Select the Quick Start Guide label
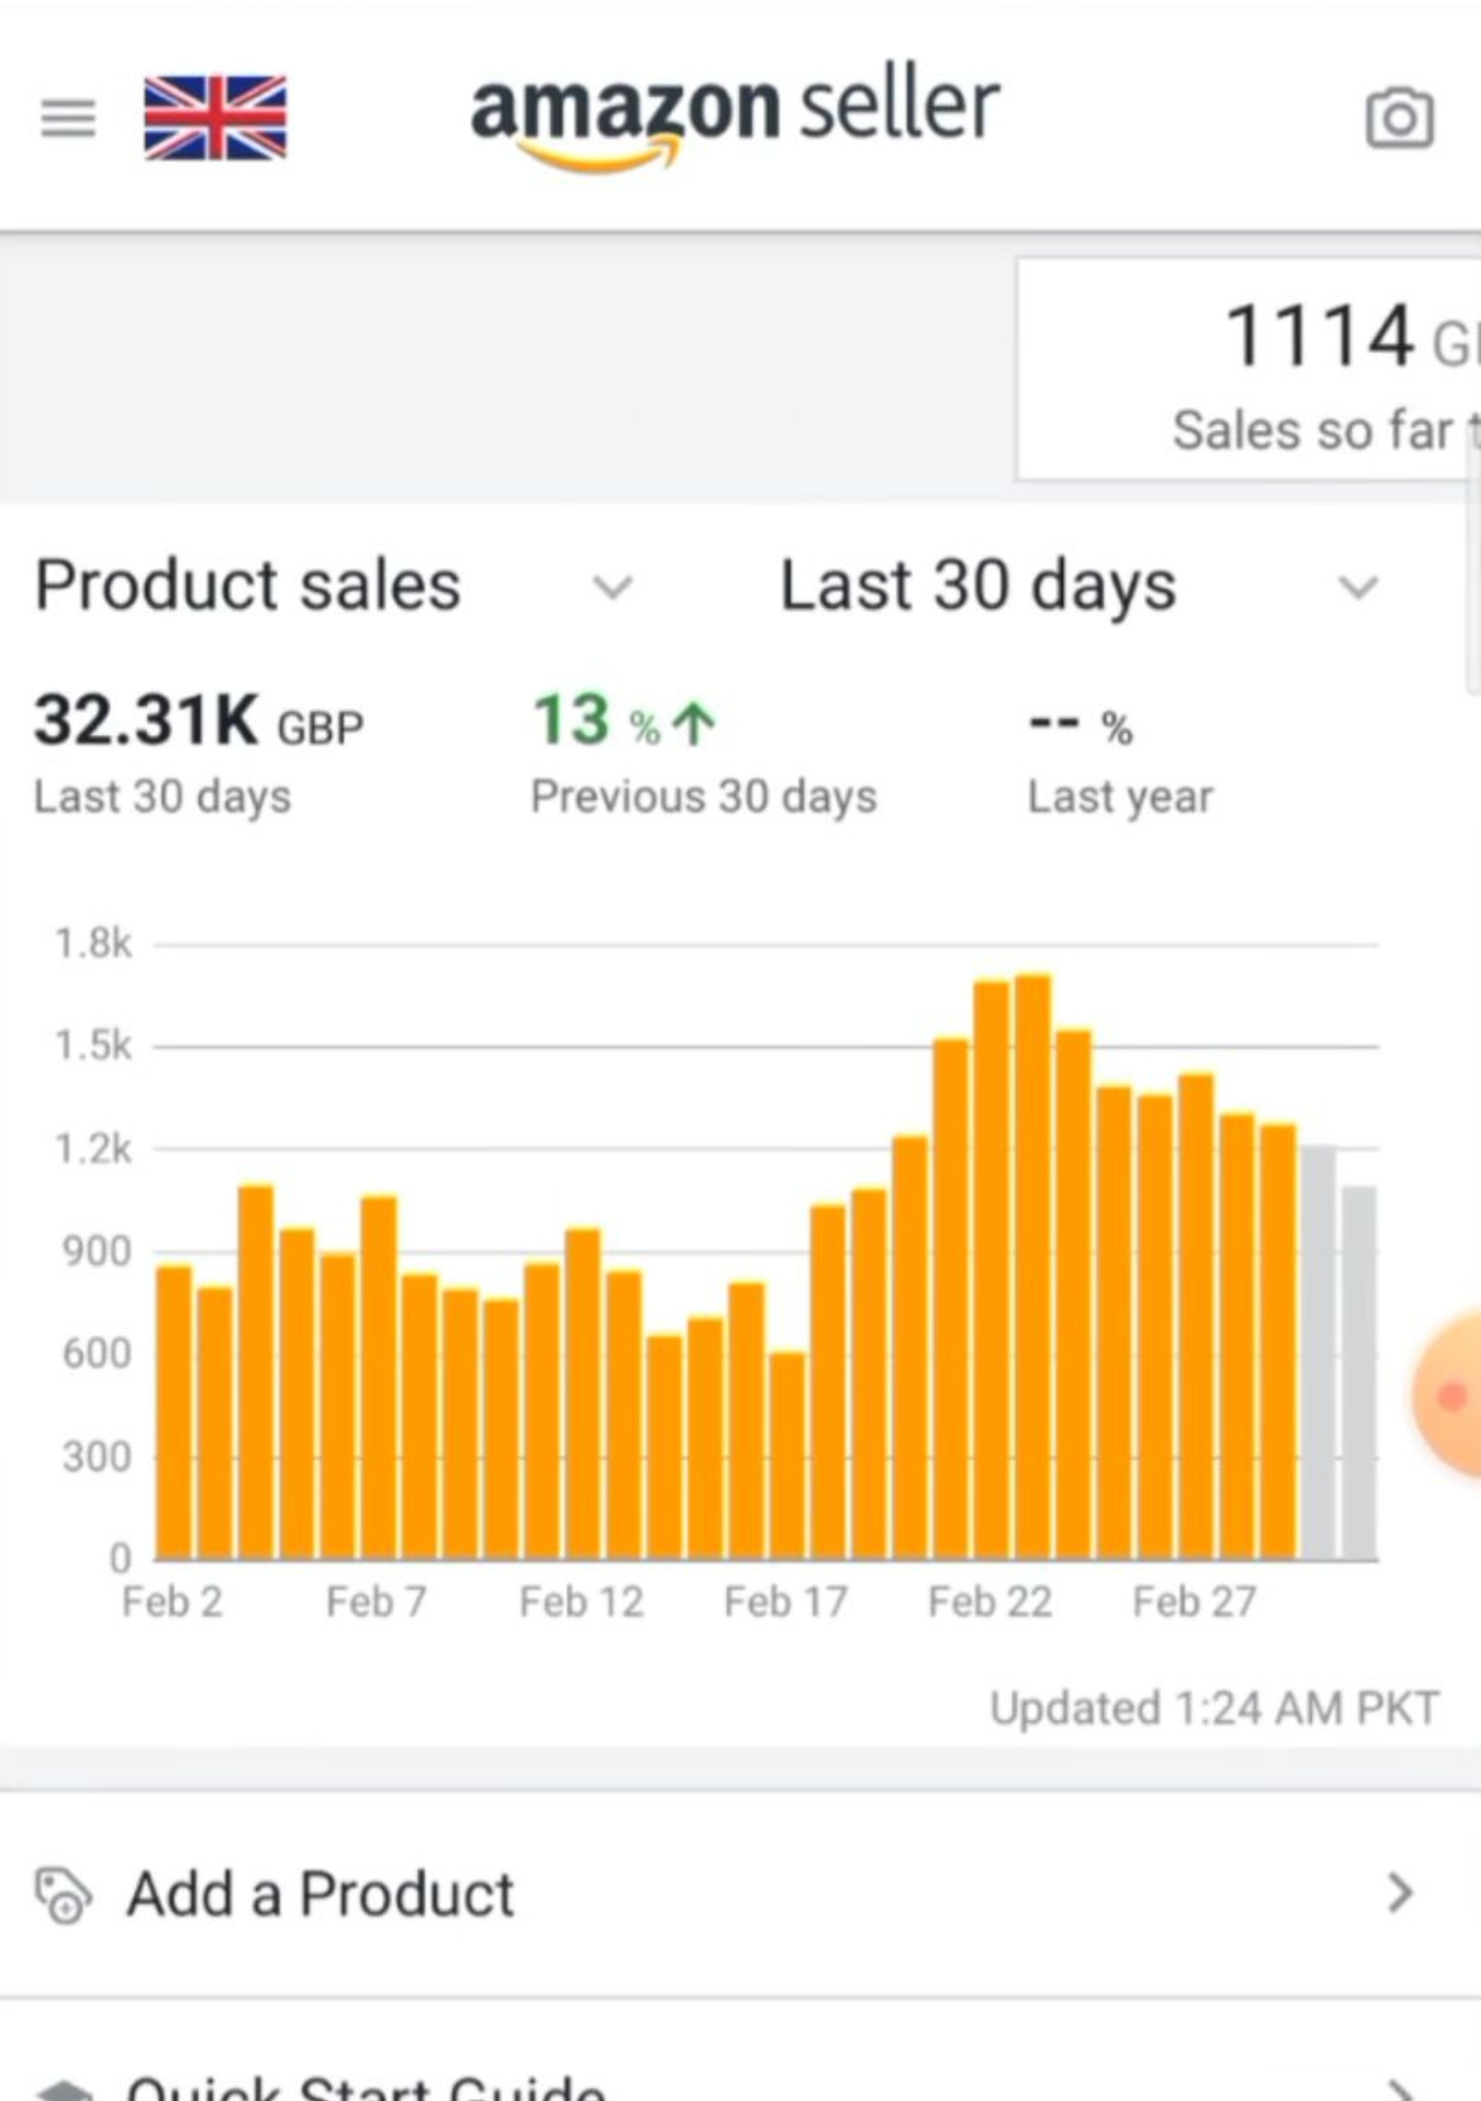 pyautogui.click(x=366, y=2089)
